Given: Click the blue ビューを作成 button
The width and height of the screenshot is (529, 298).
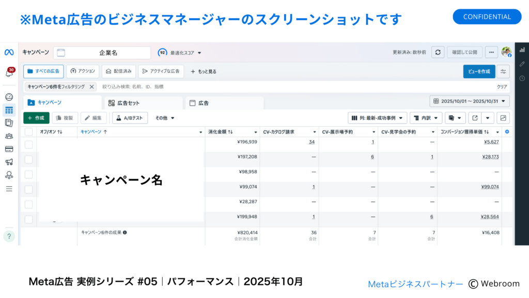Looking at the screenshot, I should (479, 71).
